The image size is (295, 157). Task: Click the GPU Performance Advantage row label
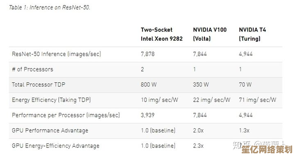50,130
